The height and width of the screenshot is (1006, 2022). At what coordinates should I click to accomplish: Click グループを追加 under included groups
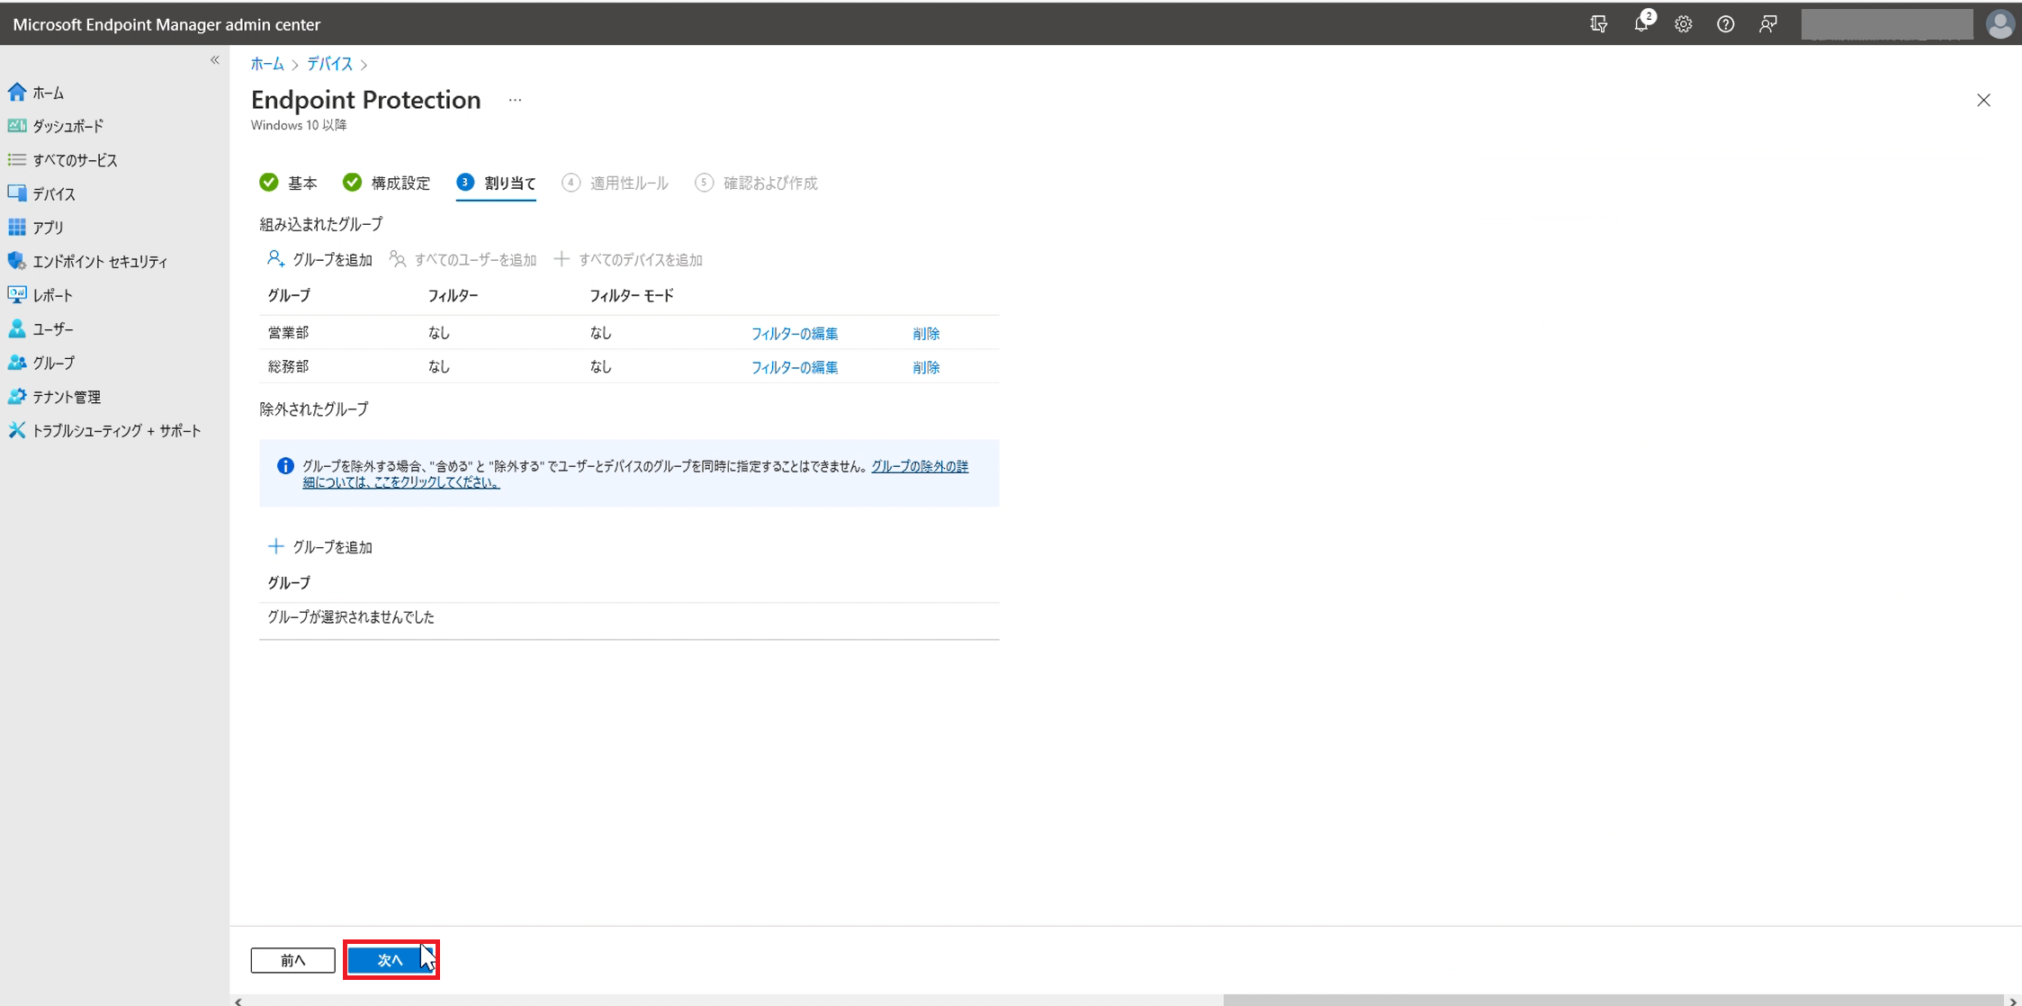click(319, 260)
